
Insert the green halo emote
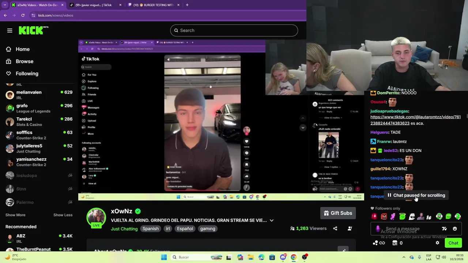tap(402, 217)
